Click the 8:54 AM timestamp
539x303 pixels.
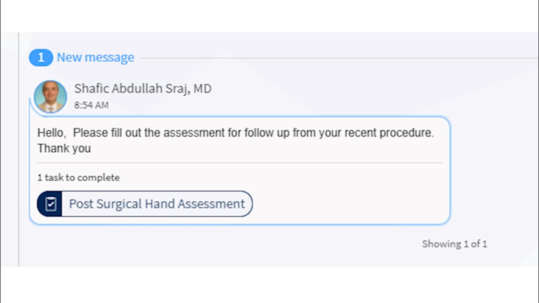tap(91, 105)
